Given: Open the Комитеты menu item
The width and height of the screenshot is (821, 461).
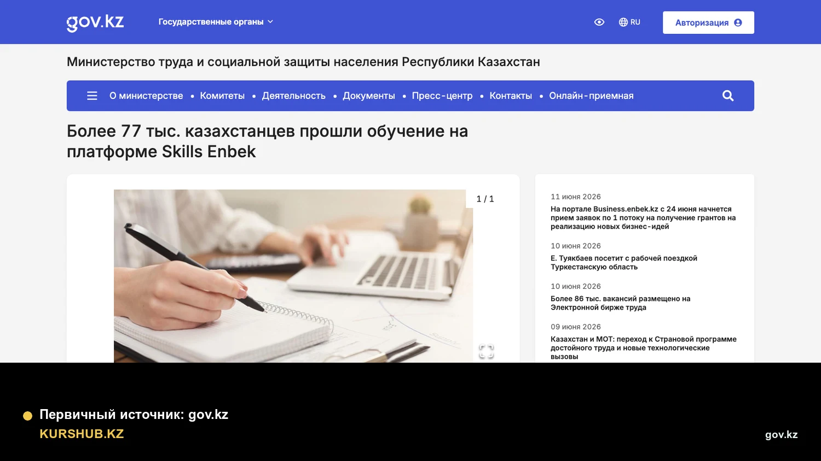Looking at the screenshot, I should pyautogui.click(x=222, y=96).
